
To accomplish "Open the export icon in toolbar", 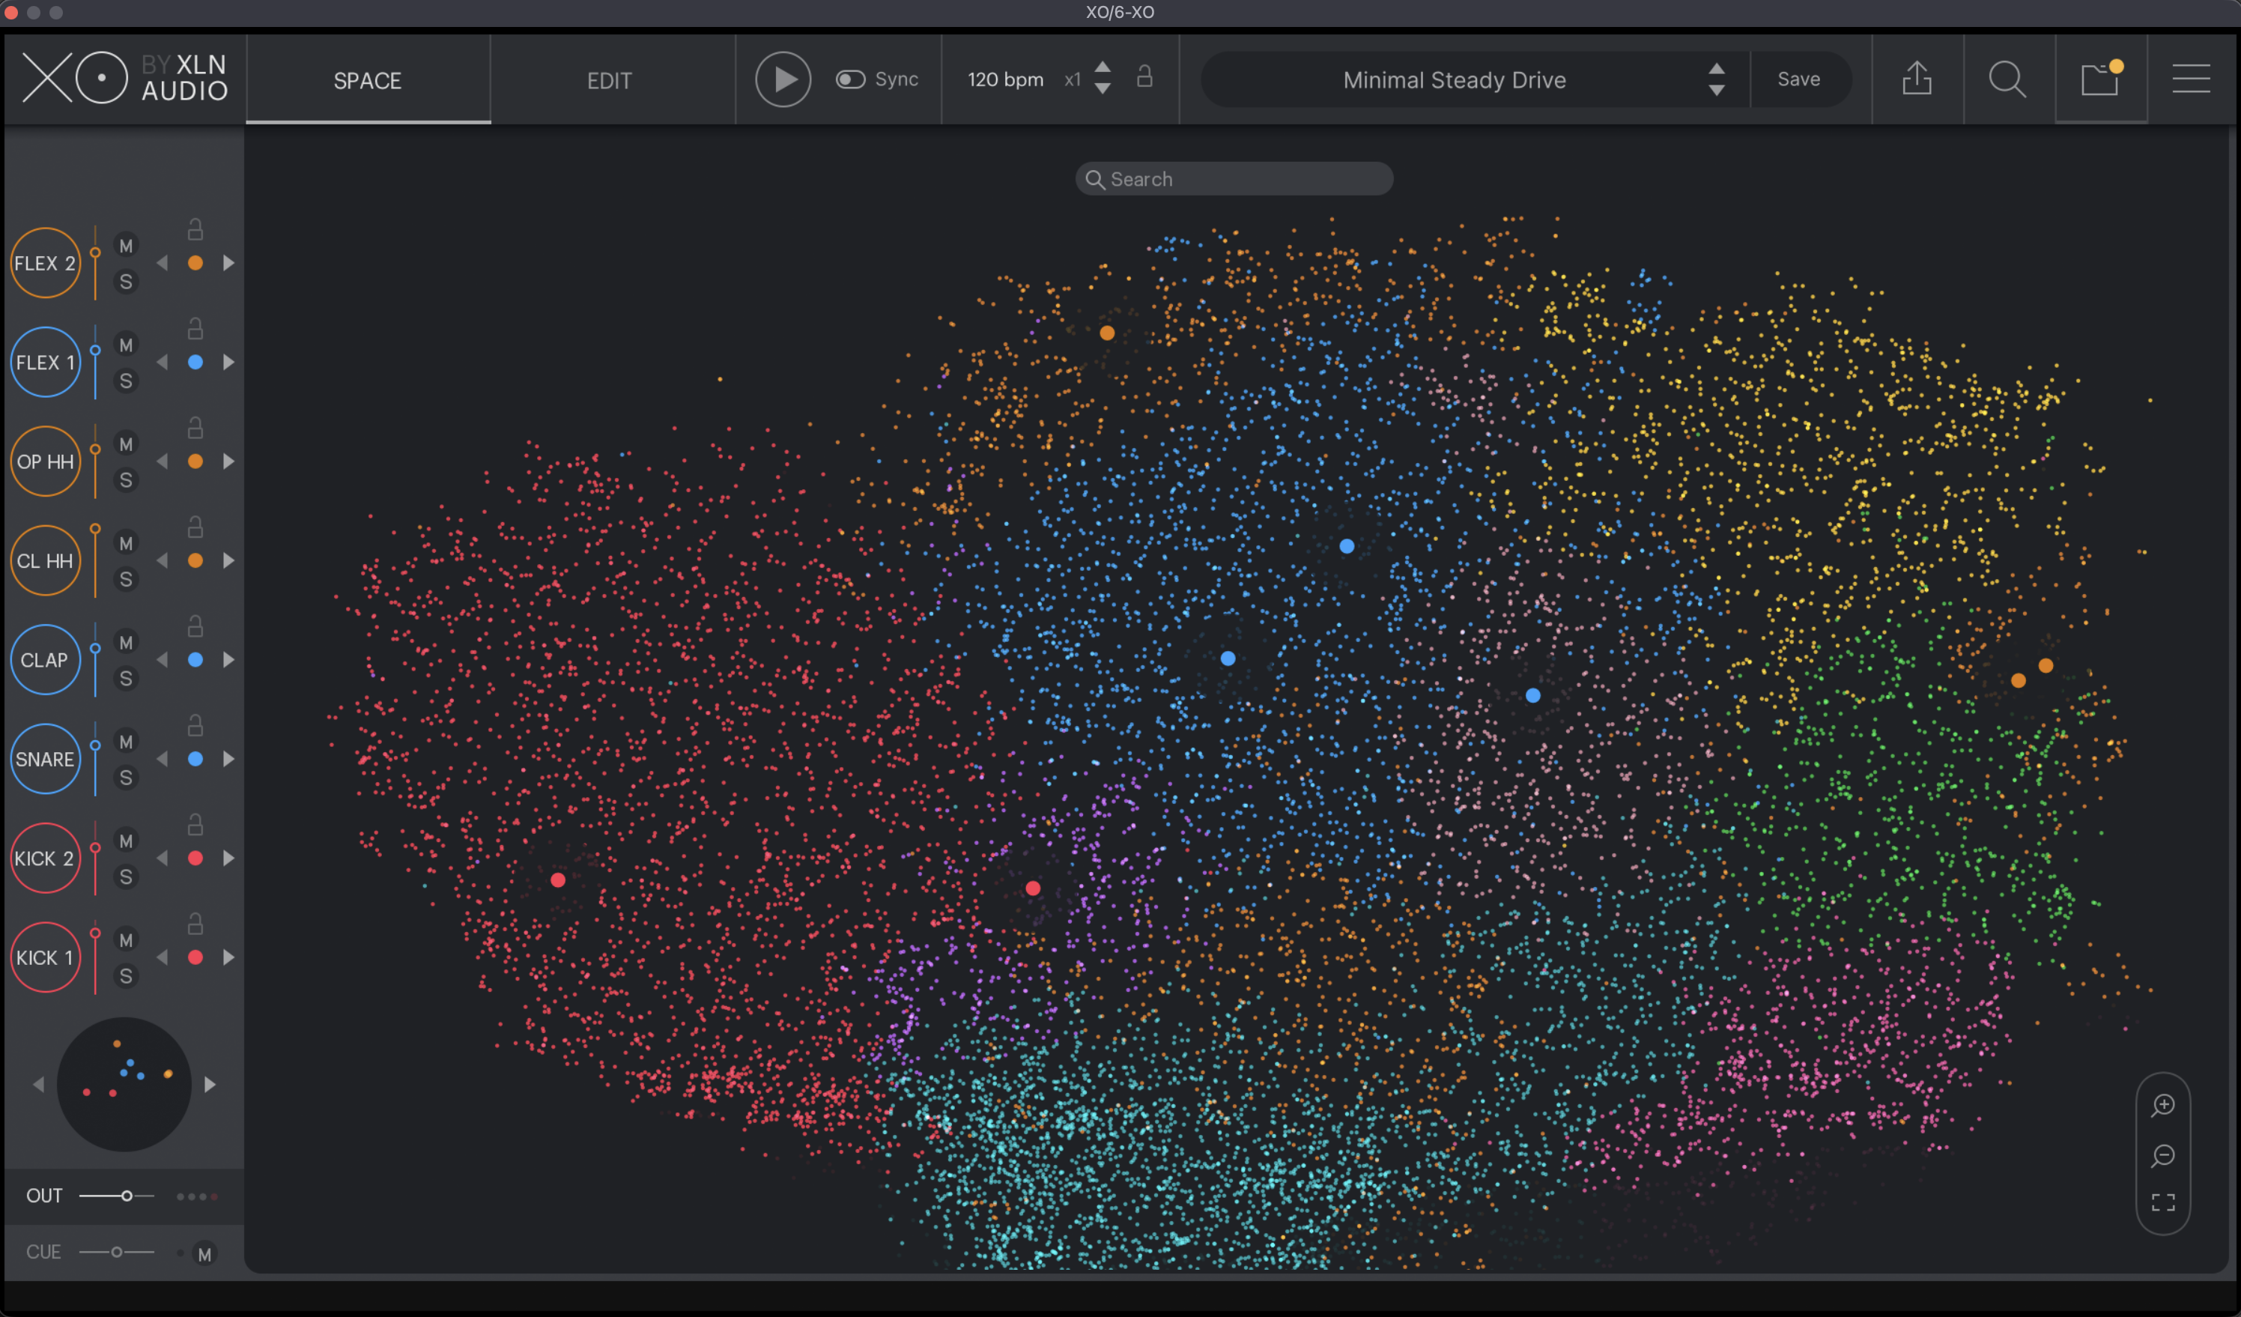I will coord(1917,79).
